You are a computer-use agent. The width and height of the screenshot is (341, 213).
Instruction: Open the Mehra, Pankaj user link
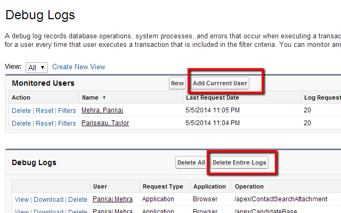point(102,110)
